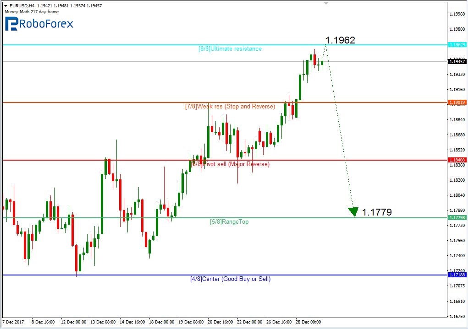Click the '22 Dec 00:00' time axis label
This screenshot has height=329, width=468.
coord(249,322)
